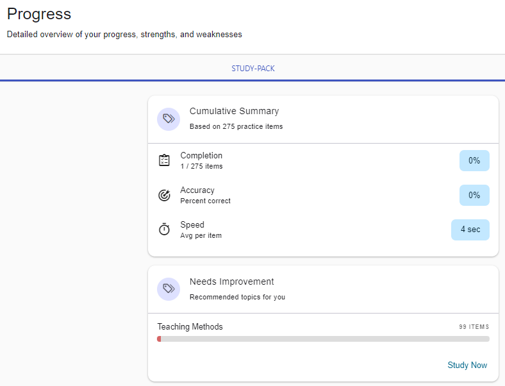
Task: Click the Completion checklist clipboard icon
Action: [x=164, y=160]
